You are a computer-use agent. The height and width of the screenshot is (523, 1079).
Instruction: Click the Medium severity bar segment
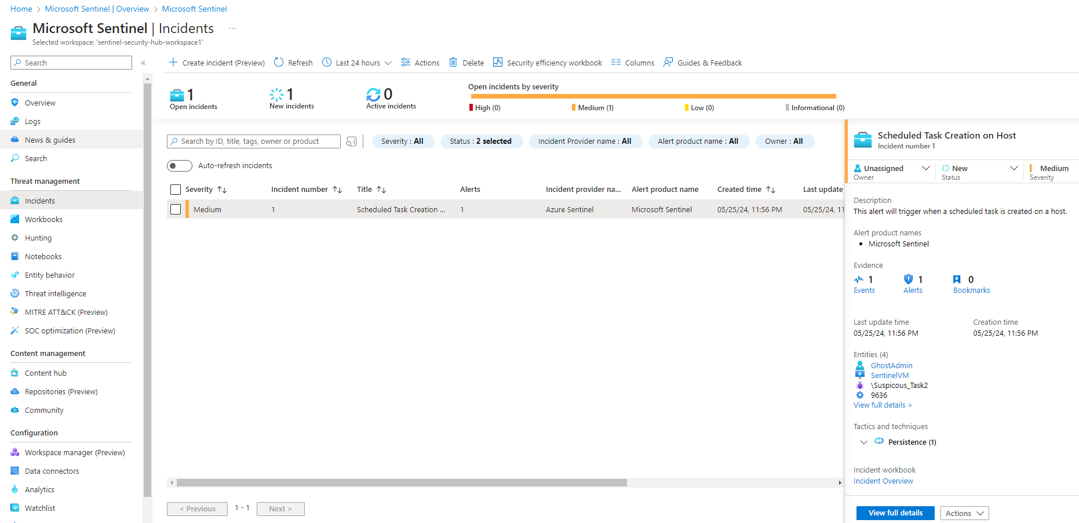click(x=653, y=96)
